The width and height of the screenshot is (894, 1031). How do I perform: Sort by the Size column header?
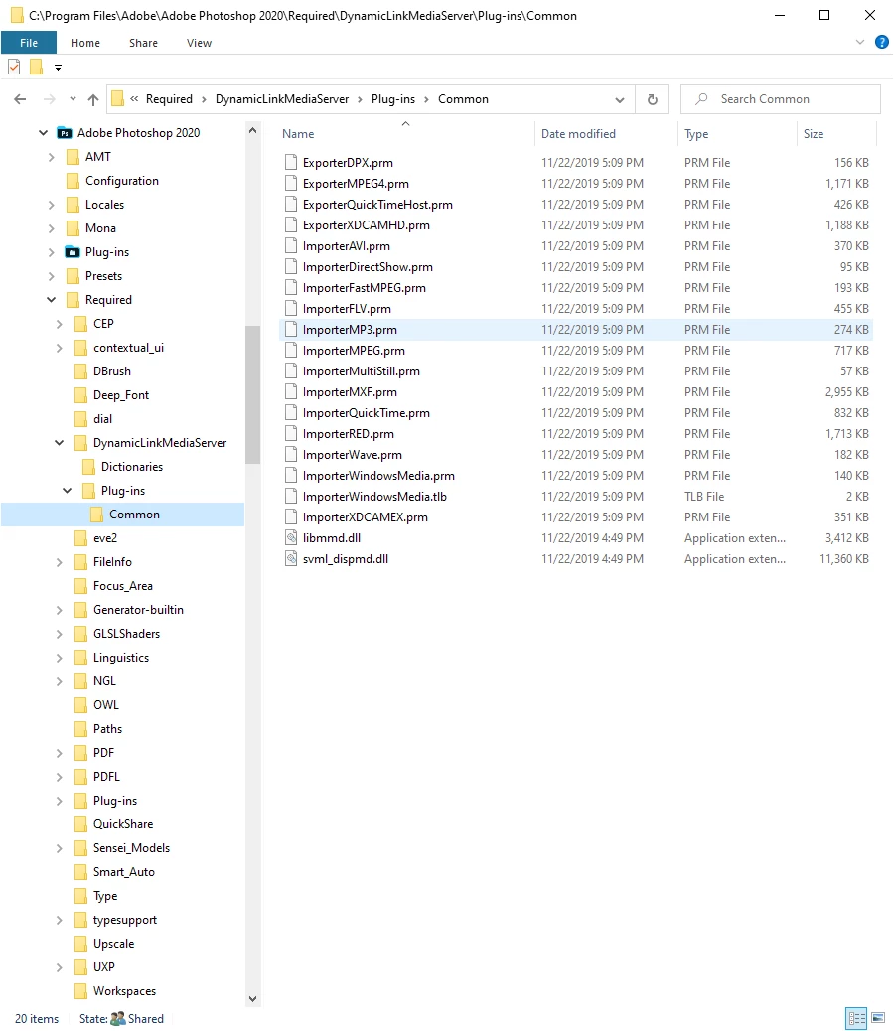pos(814,133)
